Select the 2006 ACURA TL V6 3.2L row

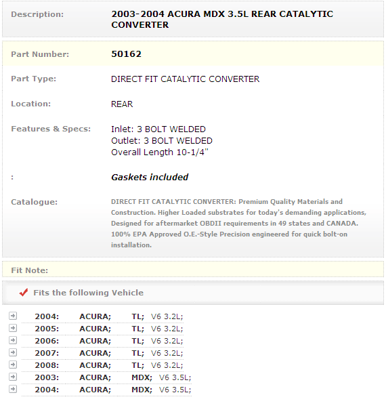coord(102,341)
